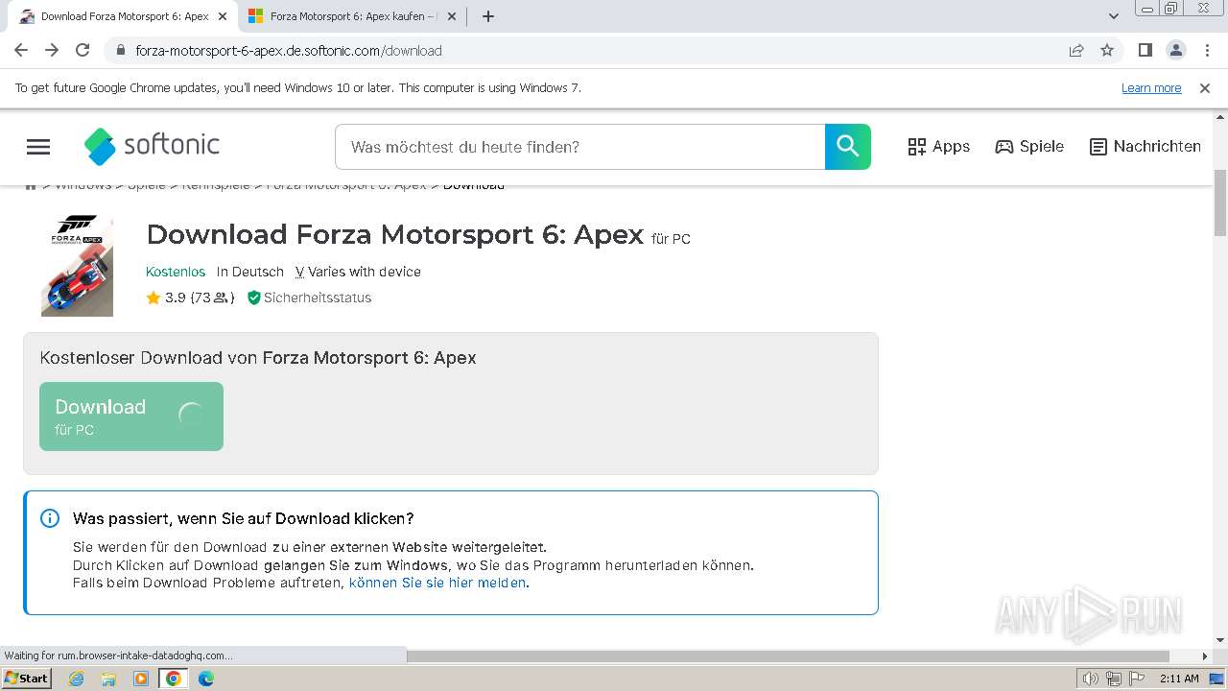The height and width of the screenshot is (691, 1228).
Task: Bookmark this page with the star icon
Action: [1107, 51]
